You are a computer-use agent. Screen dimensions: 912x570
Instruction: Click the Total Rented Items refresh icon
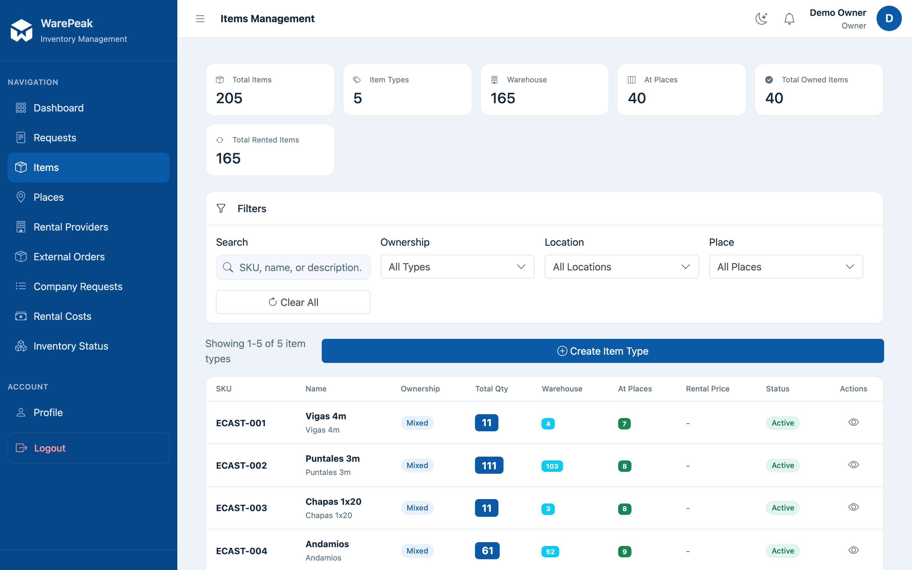tap(220, 140)
